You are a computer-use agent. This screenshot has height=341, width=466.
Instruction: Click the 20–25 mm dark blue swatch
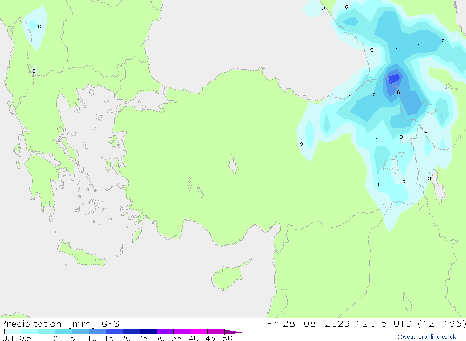coord(131,332)
